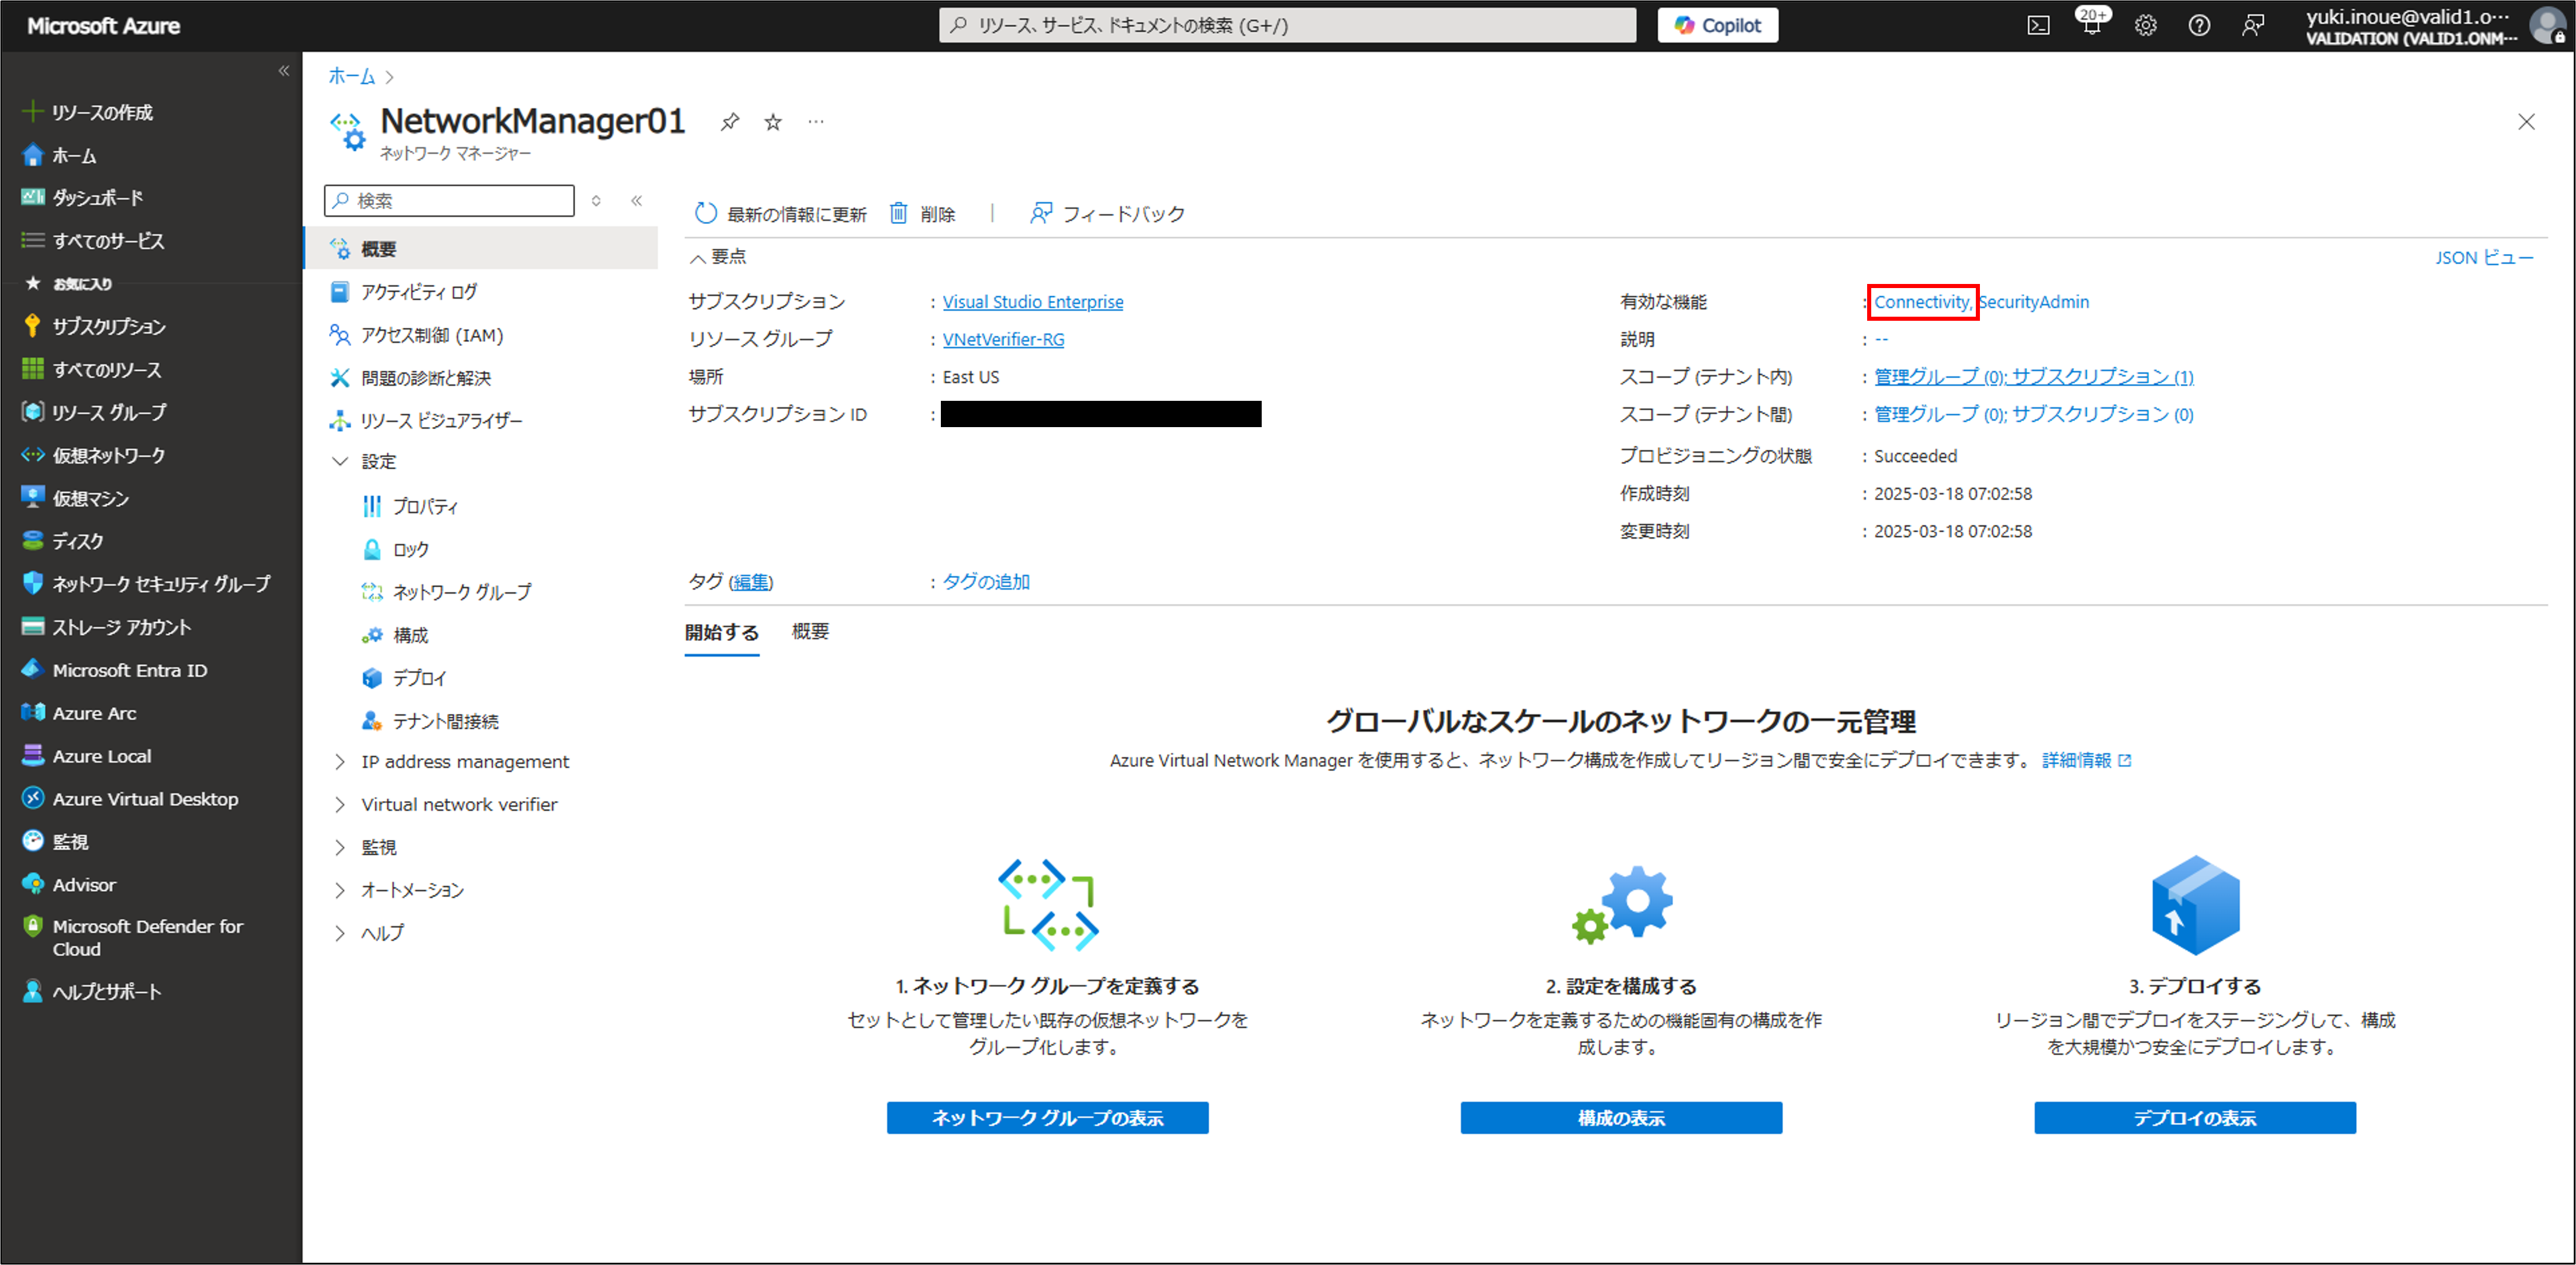
Task: Expand 監視 section in resource menu
Action: pyautogui.click(x=365, y=847)
